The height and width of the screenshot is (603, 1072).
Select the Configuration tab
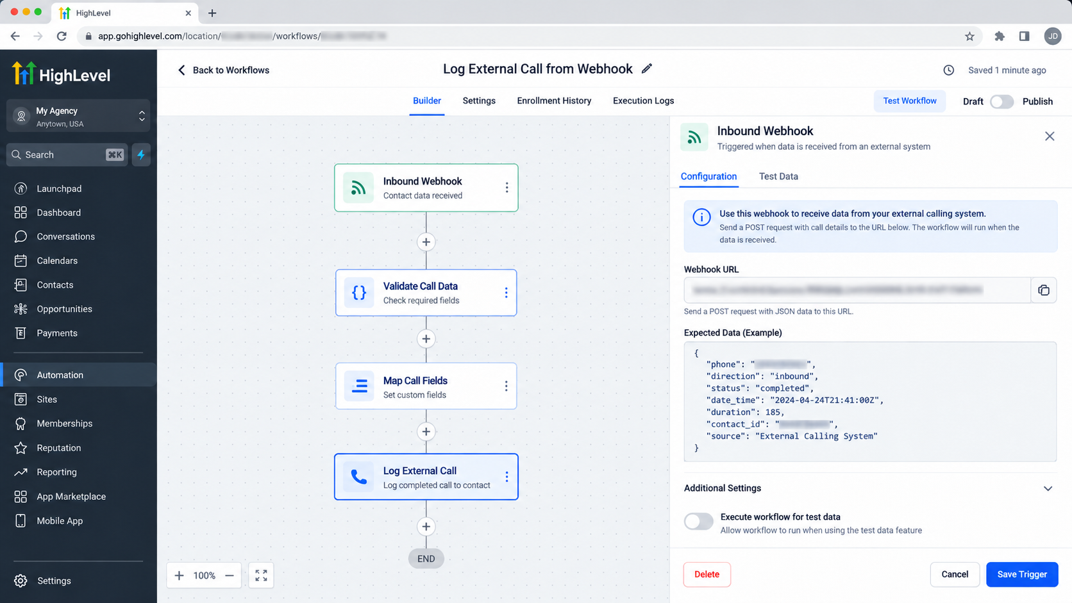[708, 176]
